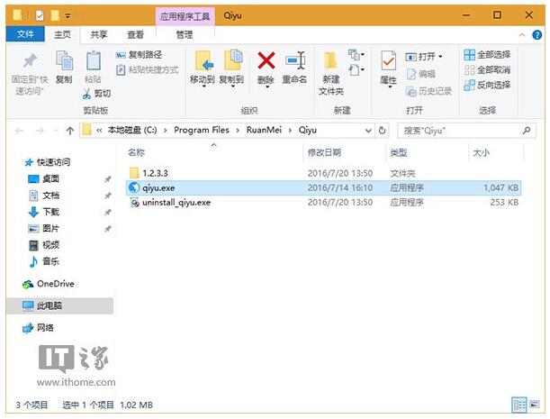Click the up-arrow parent folder icon
The width and height of the screenshot is (550, 419).
pyautogui.click(x=70, y=130)
